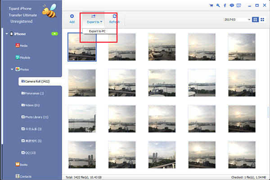Click the title bar menu icon beside the chat bubble

(x=238, y=5)
